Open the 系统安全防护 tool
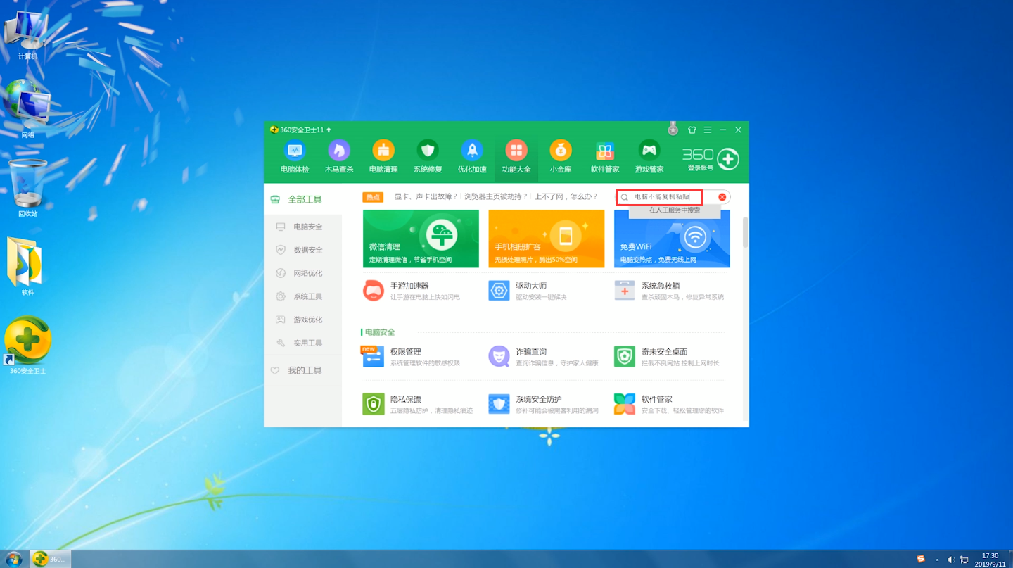This screenshot has height=568, width=1013. click(x=543, y=404)
